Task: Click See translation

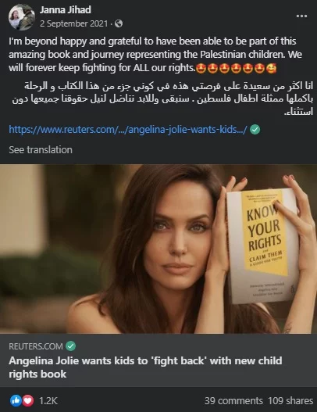Action: [41, 150]
